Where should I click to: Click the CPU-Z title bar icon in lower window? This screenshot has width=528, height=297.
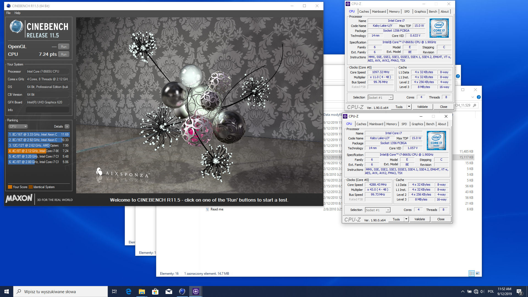coord(345,116)
